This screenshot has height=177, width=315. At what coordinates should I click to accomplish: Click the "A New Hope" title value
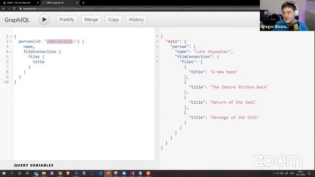pos(224,72)
